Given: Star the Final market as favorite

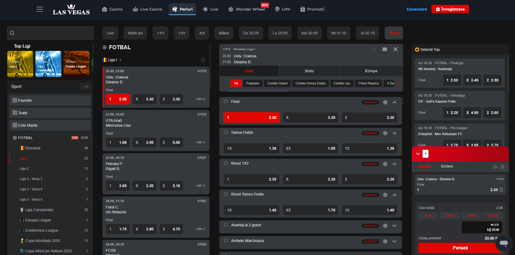Looking at the screenshot, I should click(x=226, y=102).
